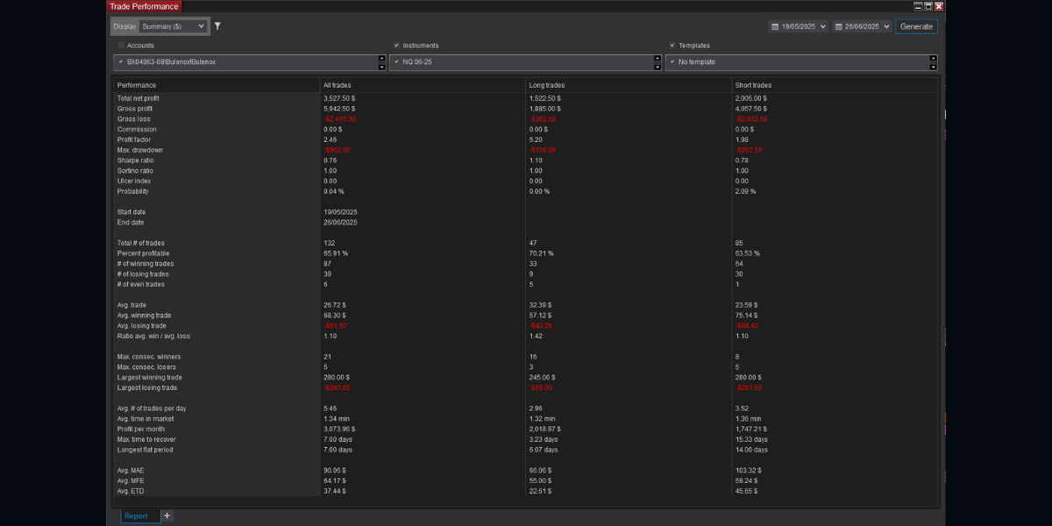Click the instruments list down arrow

pos(657,67)
